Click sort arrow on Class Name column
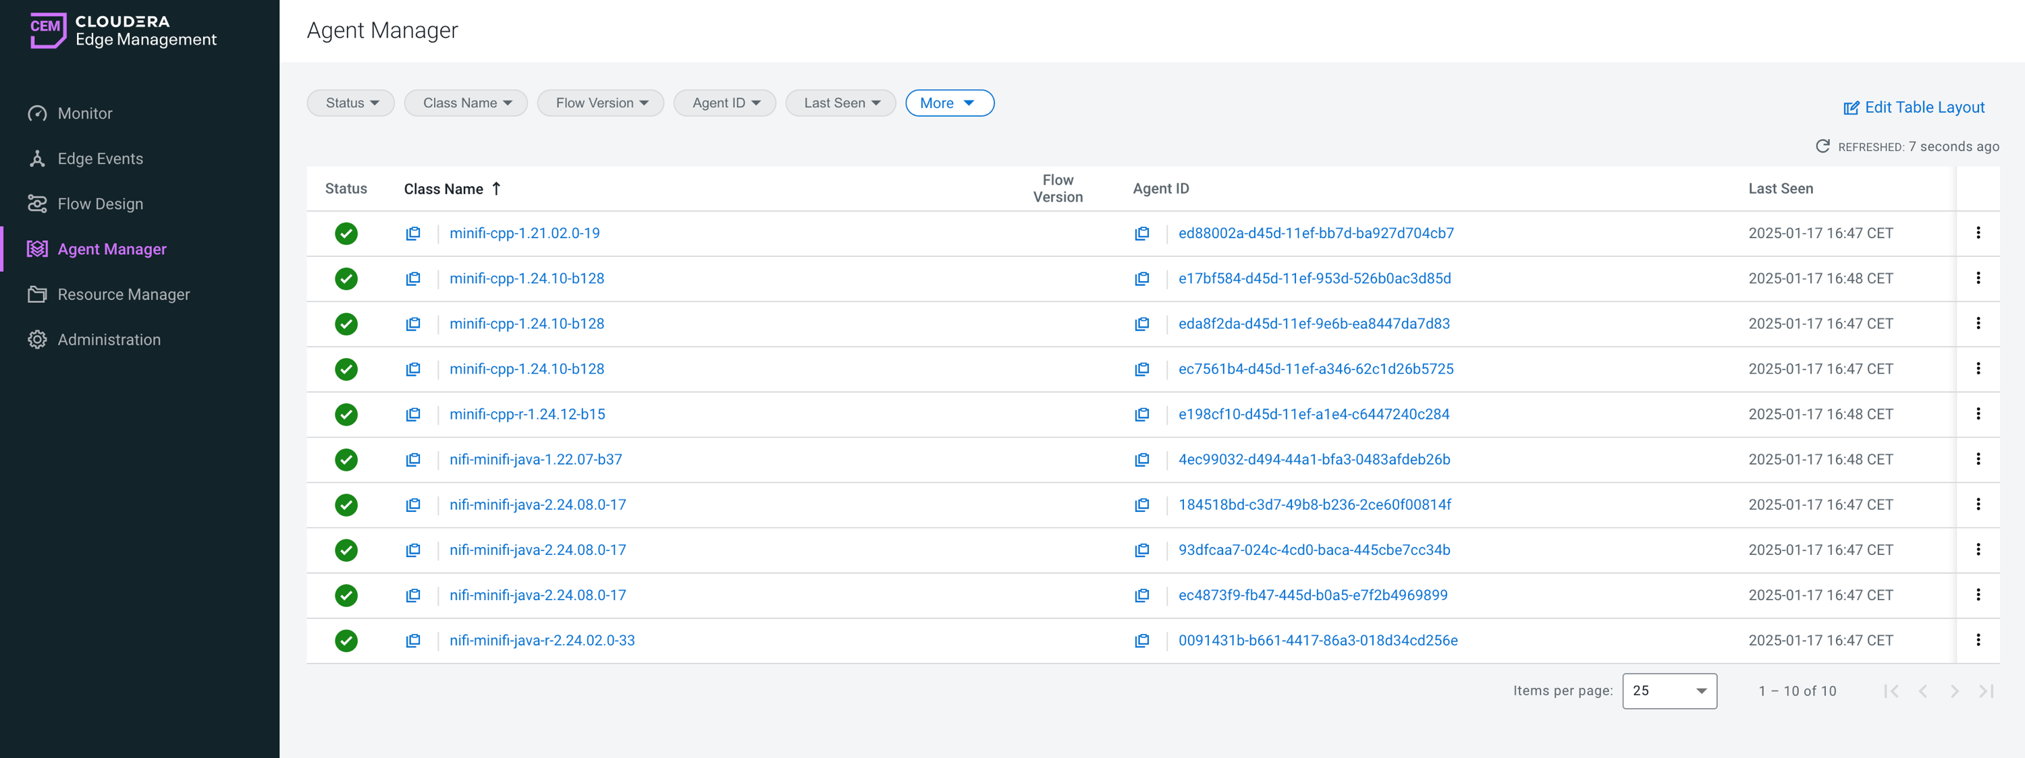The image size is (2025, 758). pos(496,189)
